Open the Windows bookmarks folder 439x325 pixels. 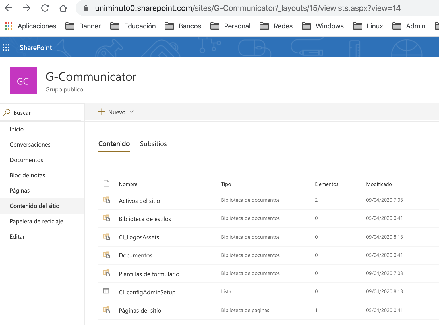[323, 26]
